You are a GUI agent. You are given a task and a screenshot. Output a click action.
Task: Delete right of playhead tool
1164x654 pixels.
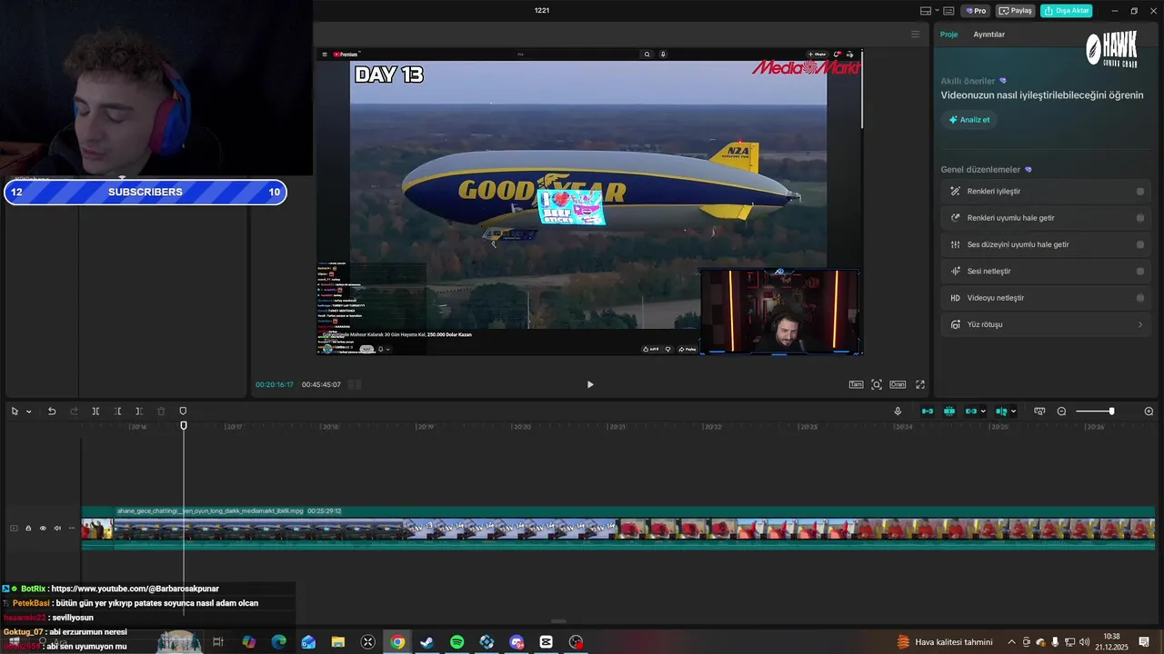coord(138,411)
